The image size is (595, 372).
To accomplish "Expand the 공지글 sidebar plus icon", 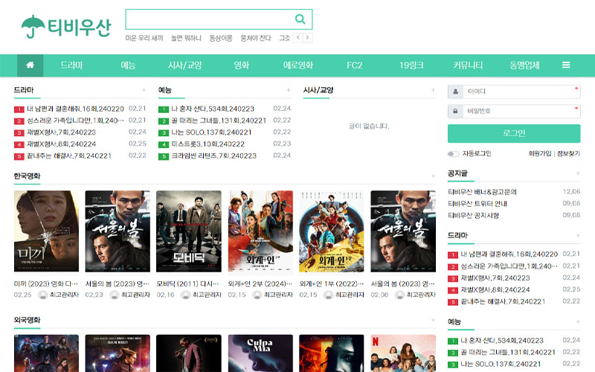I will (x=578, y=173).
